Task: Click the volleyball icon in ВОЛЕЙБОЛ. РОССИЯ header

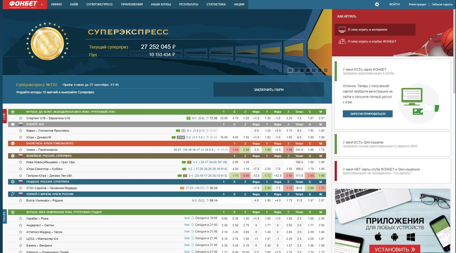Action: coord(13,156)
